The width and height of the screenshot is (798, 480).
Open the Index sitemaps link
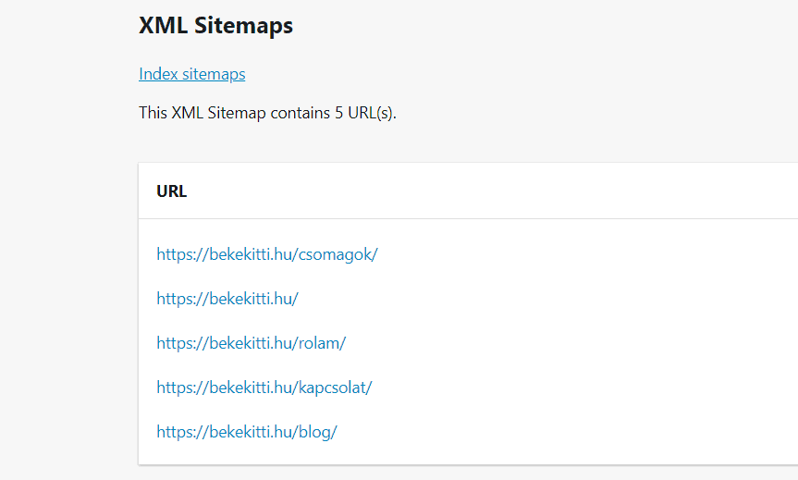pyautogui.click(x=191, y=74)
